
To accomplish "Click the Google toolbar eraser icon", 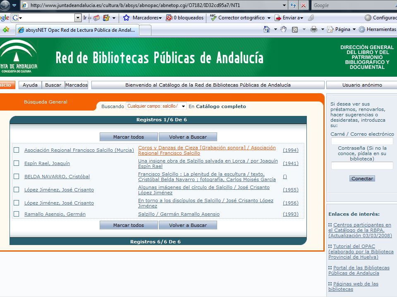I will point(96,18).
